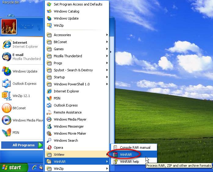Click the Opera browser icon
Viewport: 213px width, 172px height.
pyautogui.click(x=49, y=148)
